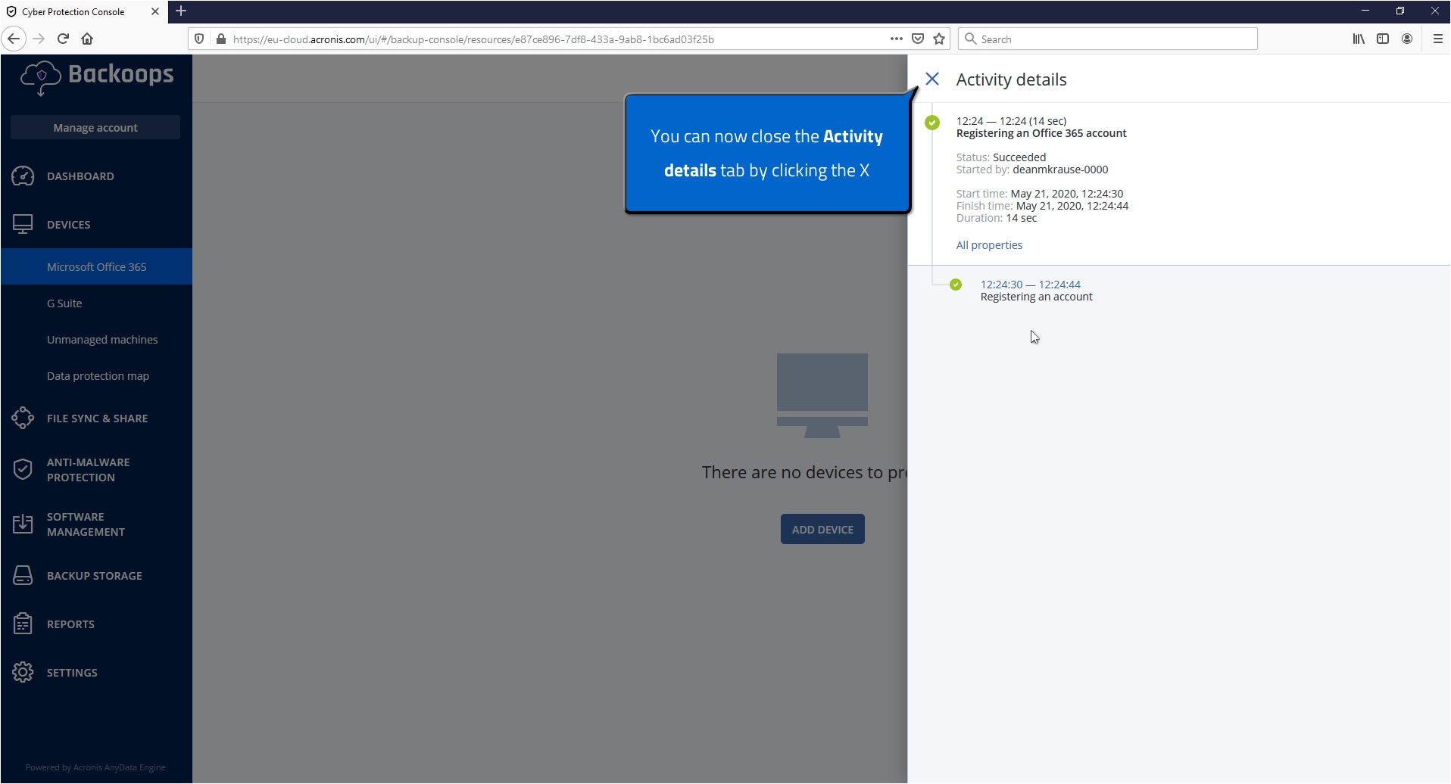Open Data protection map under Devices

tap(96, 375)
